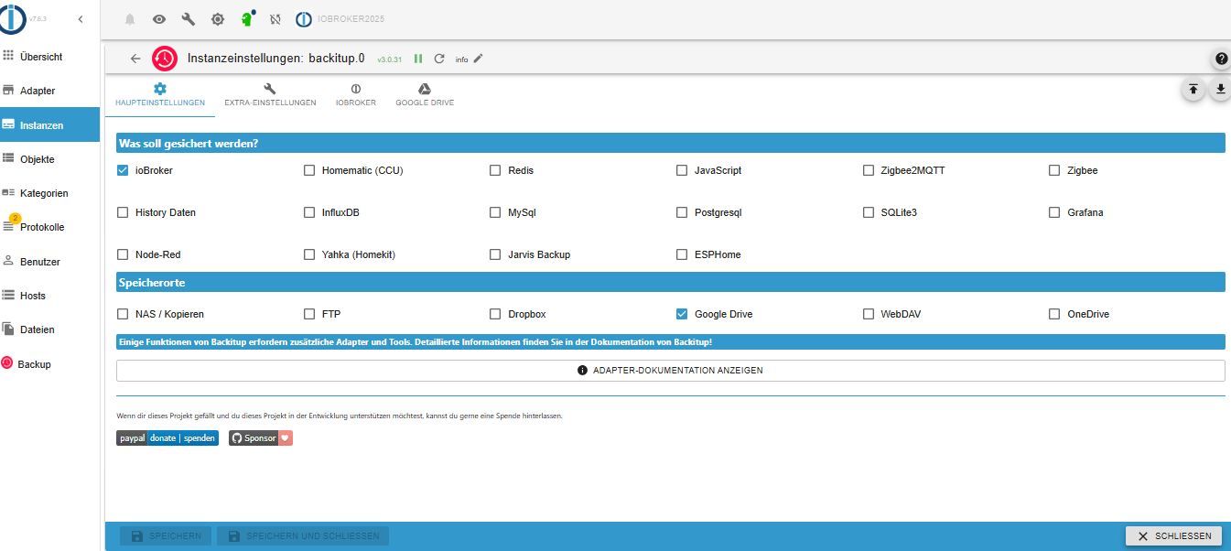Enable the MySql checkbox
Viewport: 1231px width, 551px height.
pos(495,212)
